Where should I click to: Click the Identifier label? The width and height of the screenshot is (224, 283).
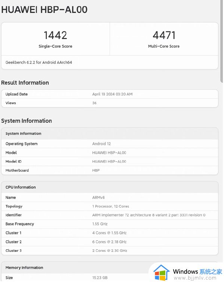(13, 215)
